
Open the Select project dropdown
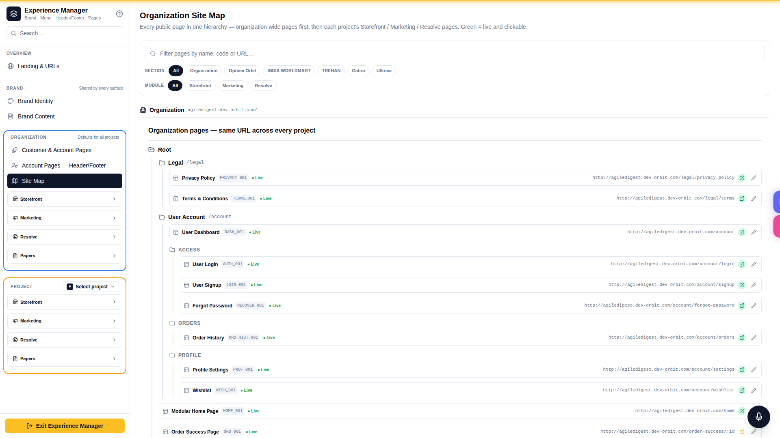pyautogui.click(x=91, y=287)
